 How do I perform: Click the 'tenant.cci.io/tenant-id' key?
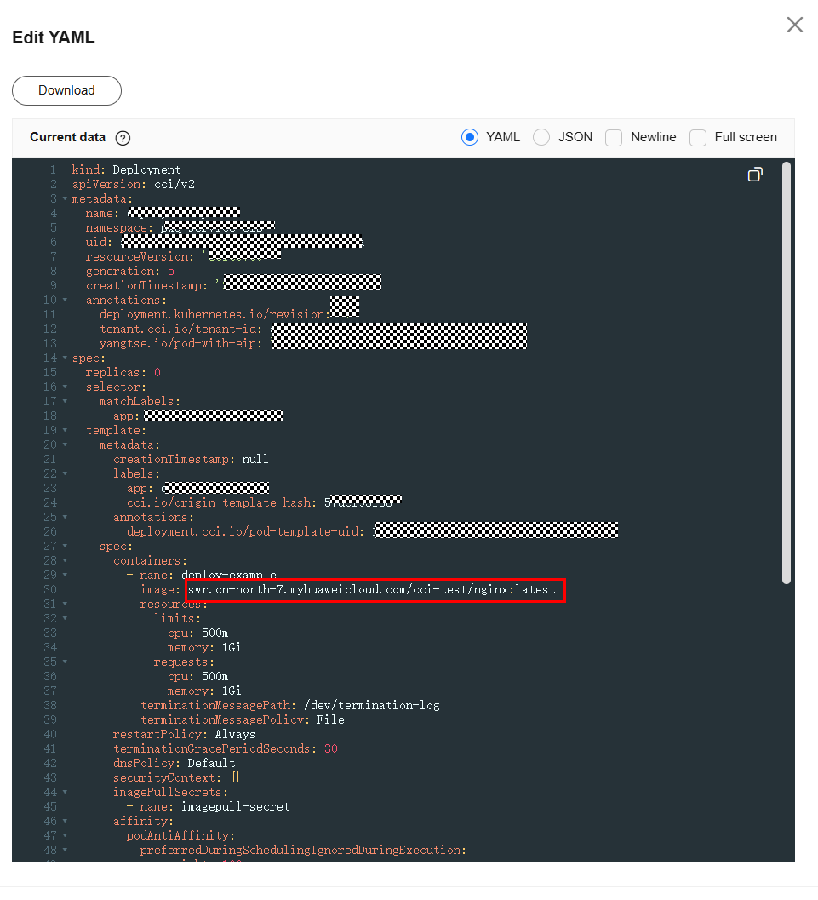[180, 329]
